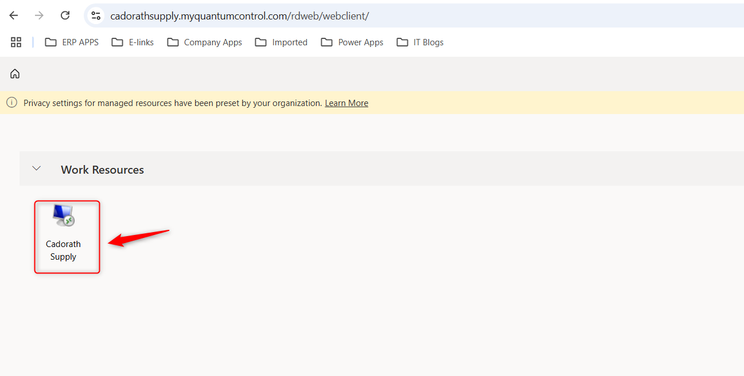Image resolution: width=744 pixels, height=376 pixels.
Task: Click the Work Resources heading
Action: [102, 170]
